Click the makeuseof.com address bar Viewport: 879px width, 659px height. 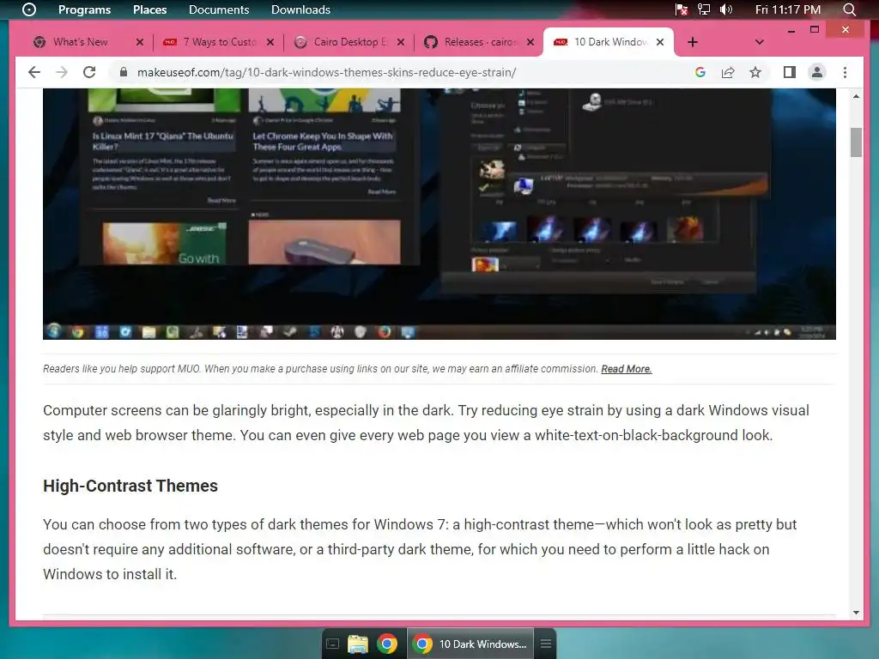326,72
